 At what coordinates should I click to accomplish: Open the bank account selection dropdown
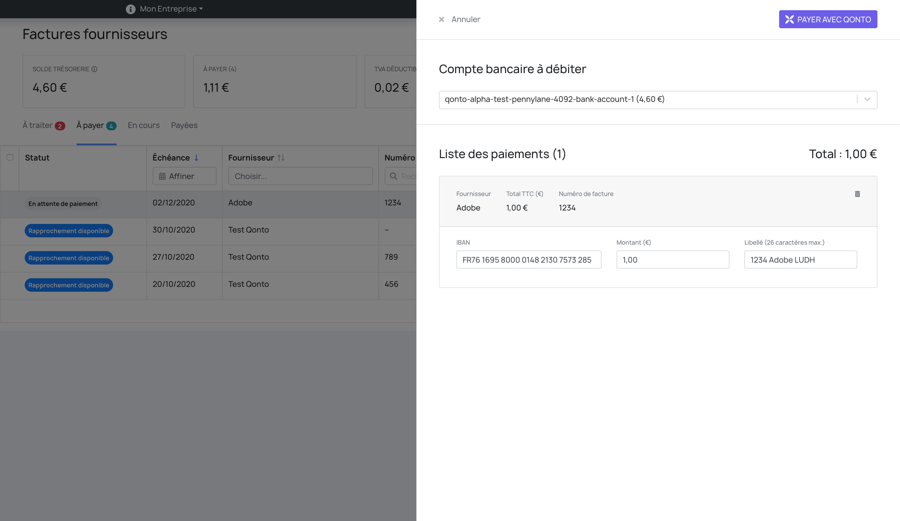[657, 100]
